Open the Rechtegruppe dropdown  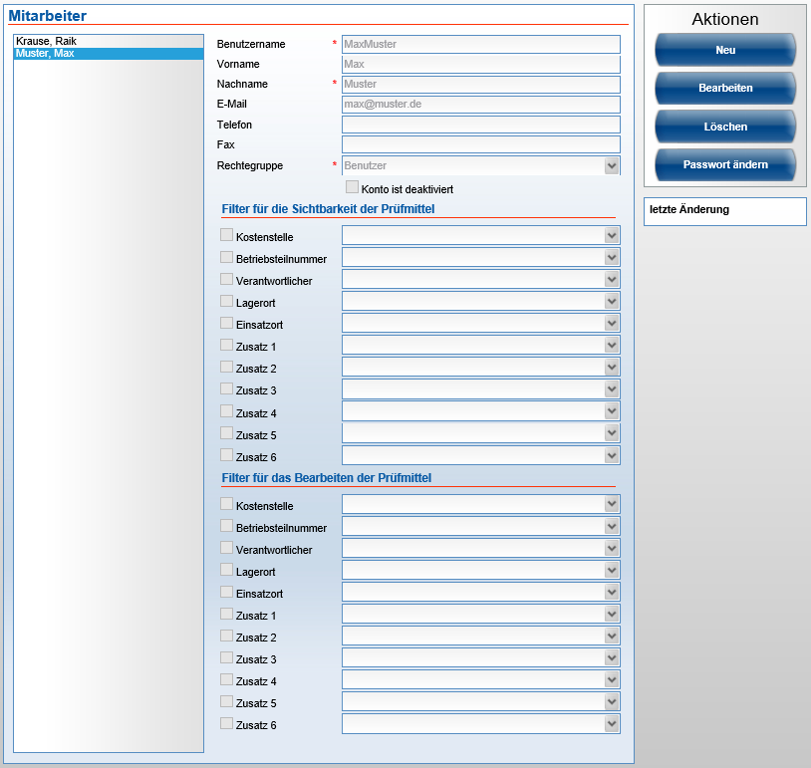(x=481, y=165)
